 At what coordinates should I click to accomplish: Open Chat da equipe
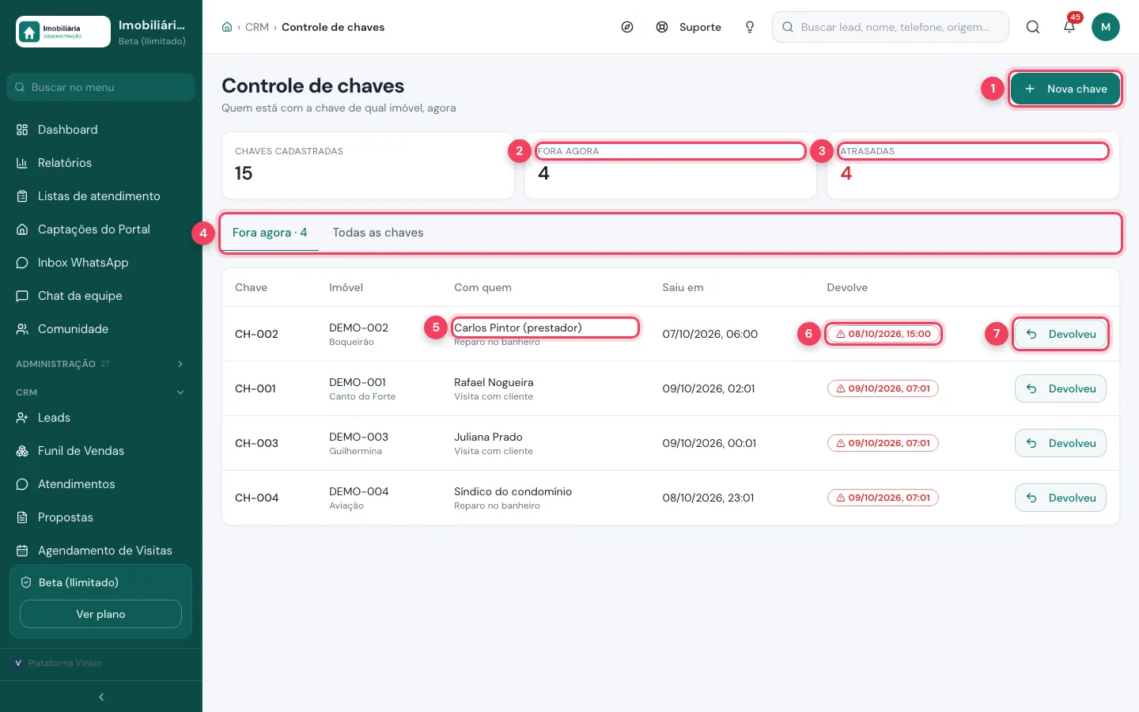(x=101, y=296)
